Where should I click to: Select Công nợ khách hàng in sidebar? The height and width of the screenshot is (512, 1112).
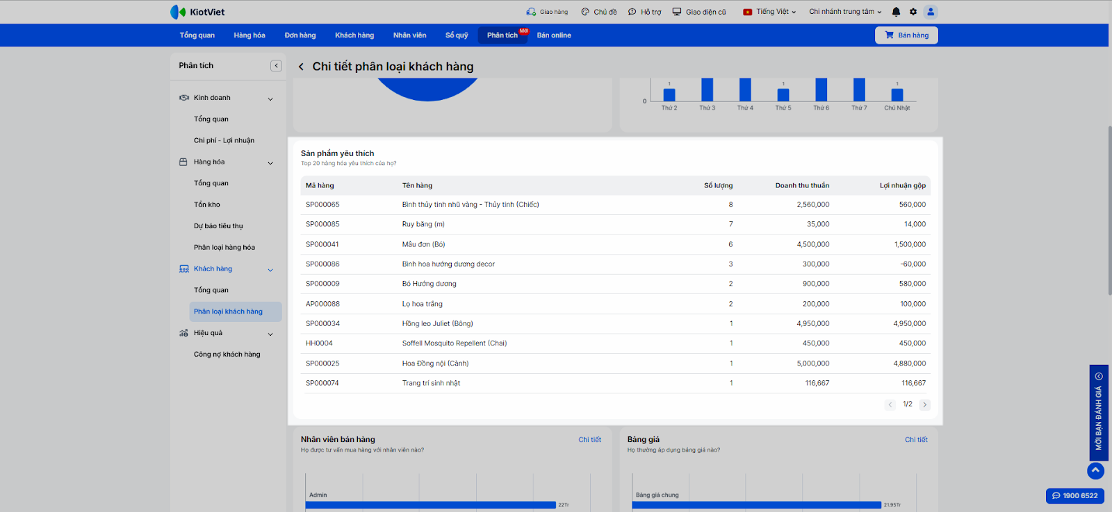(x=227, y=355)
